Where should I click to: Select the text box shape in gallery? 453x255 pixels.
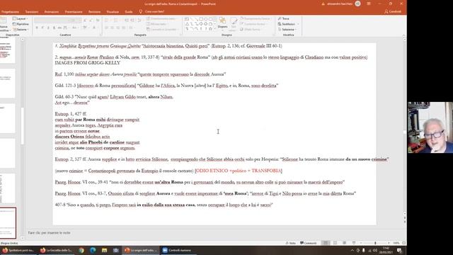click(187, 19)
